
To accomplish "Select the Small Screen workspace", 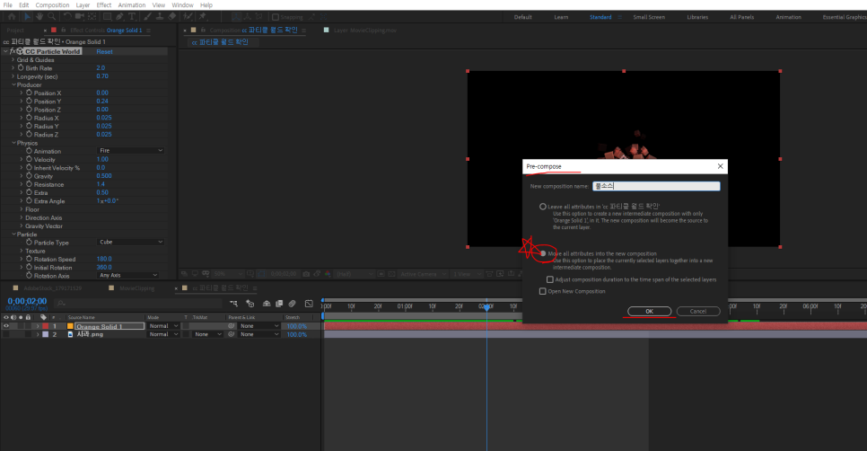I will click(x=649, y=17).
